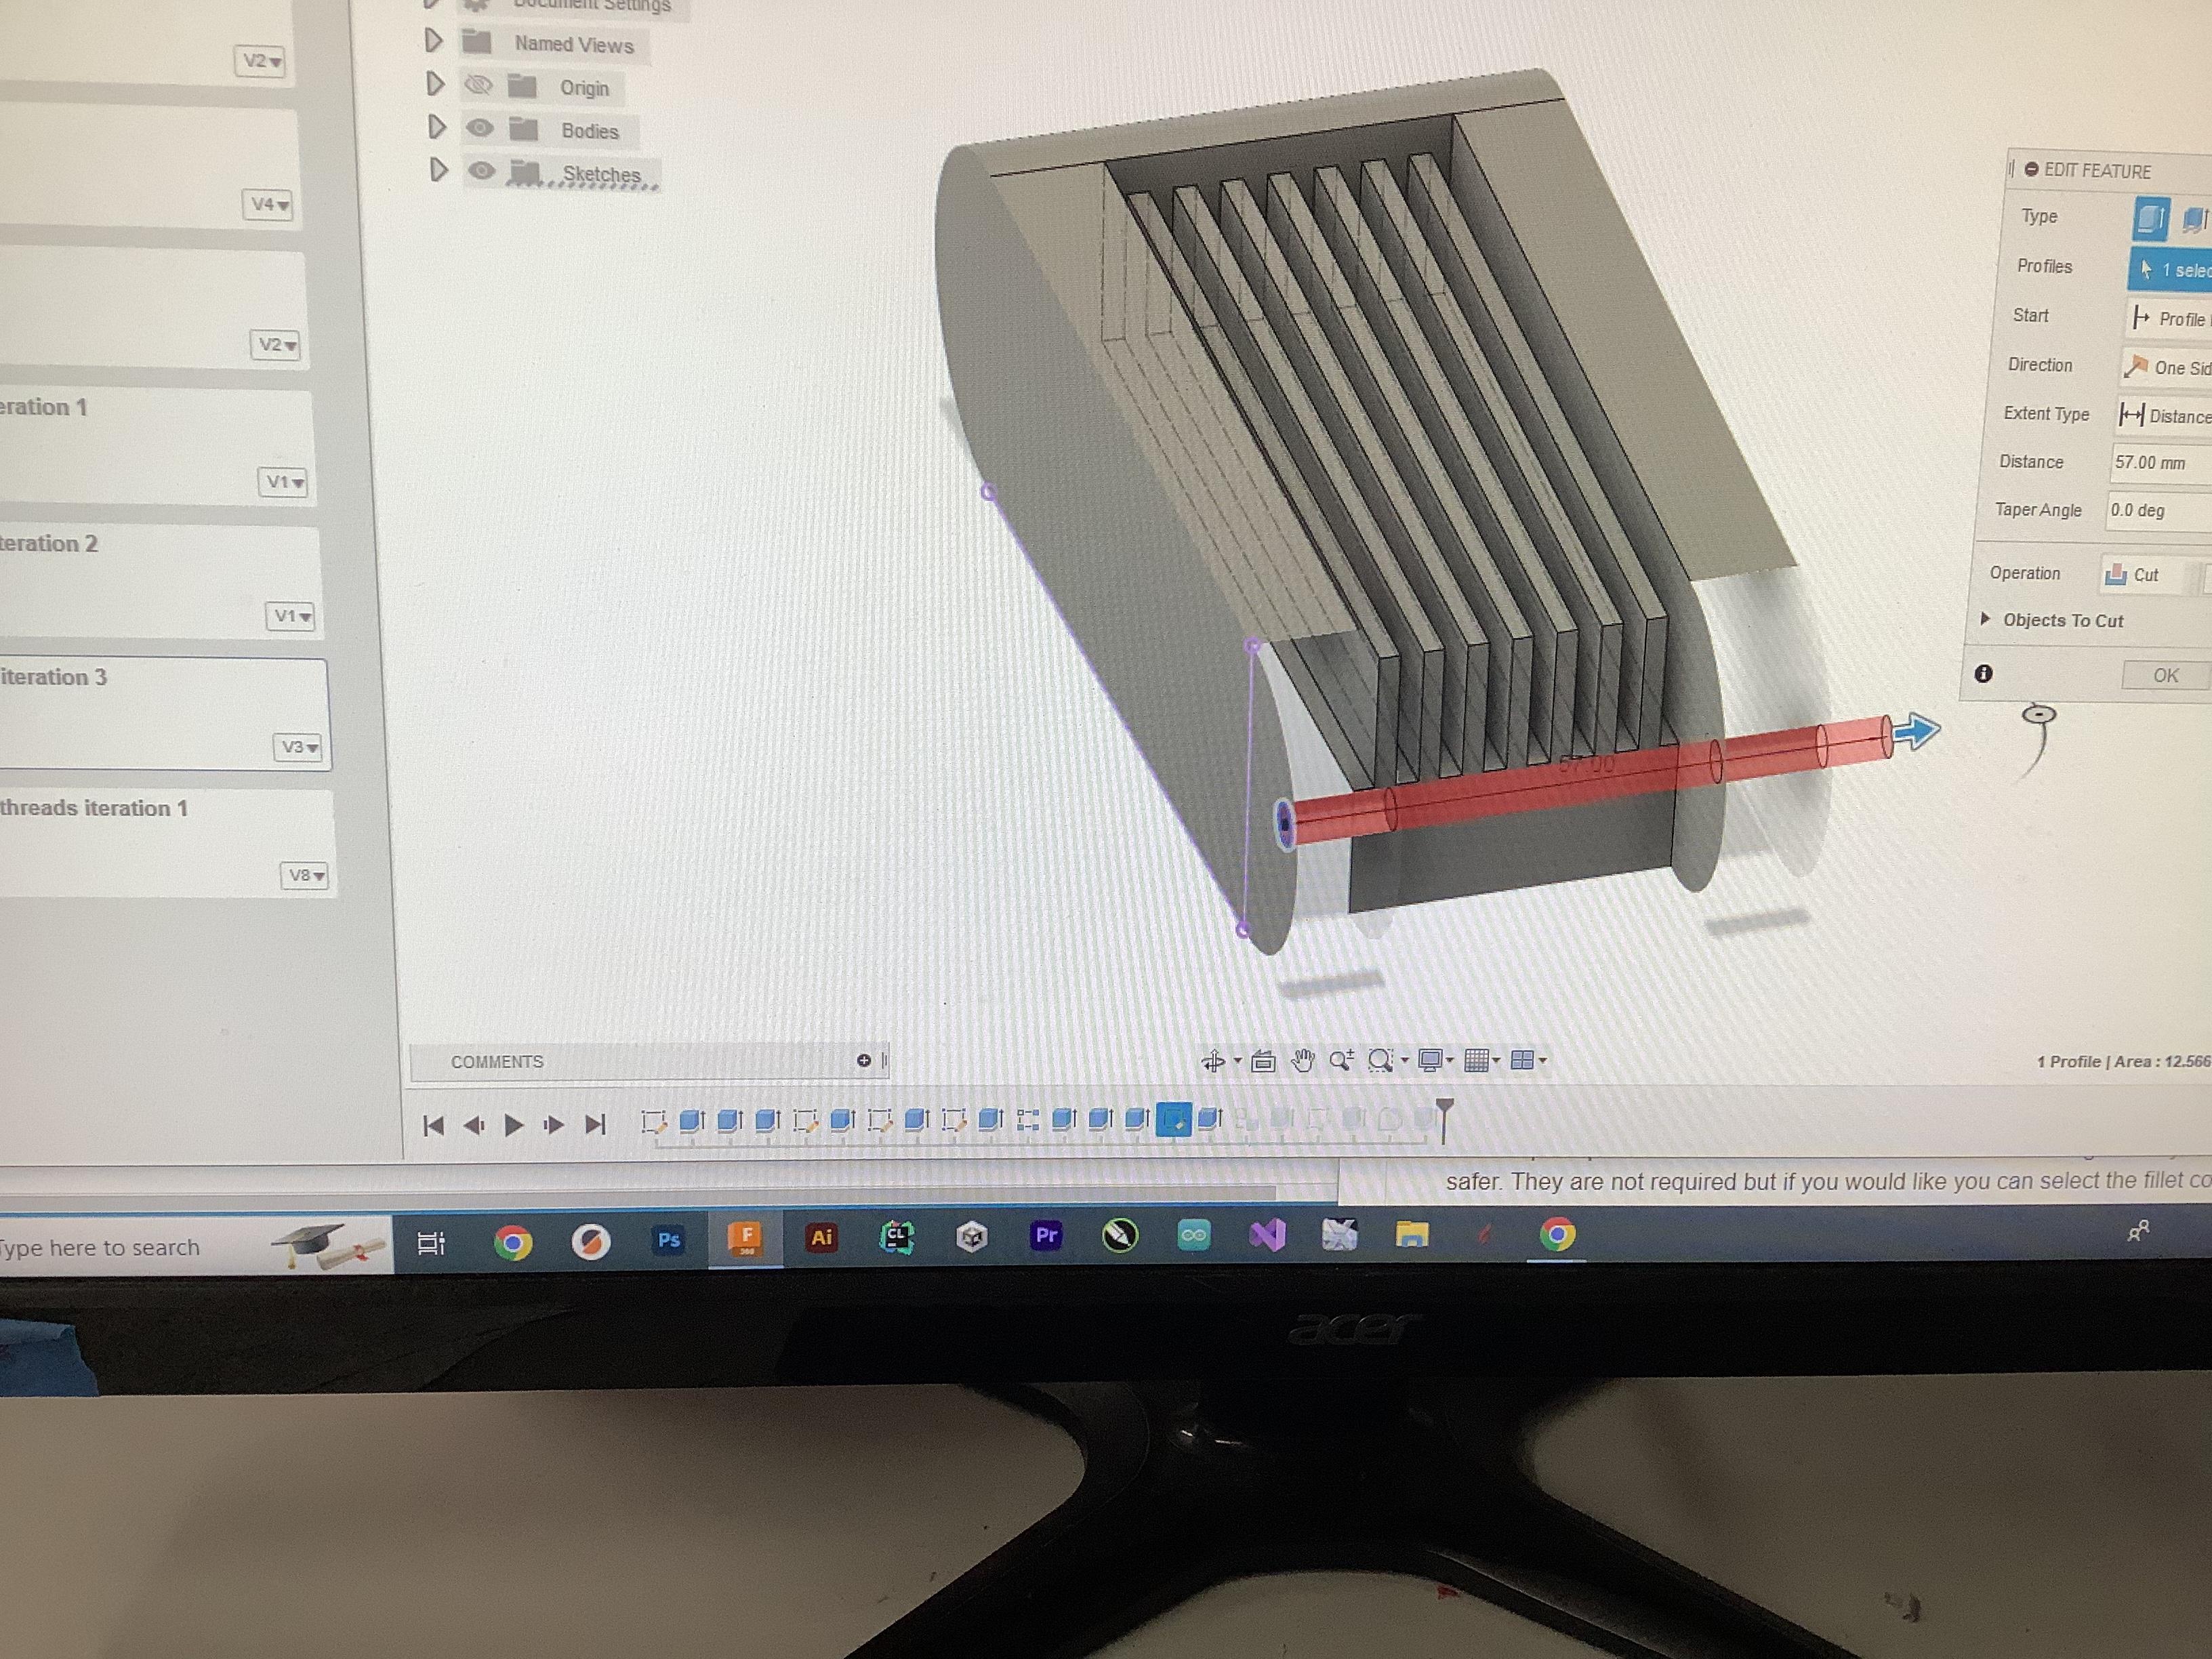Viewport: 2212px width, 1659px height.
Task: Play the design timeline
Action: (x=514, y=1125)
